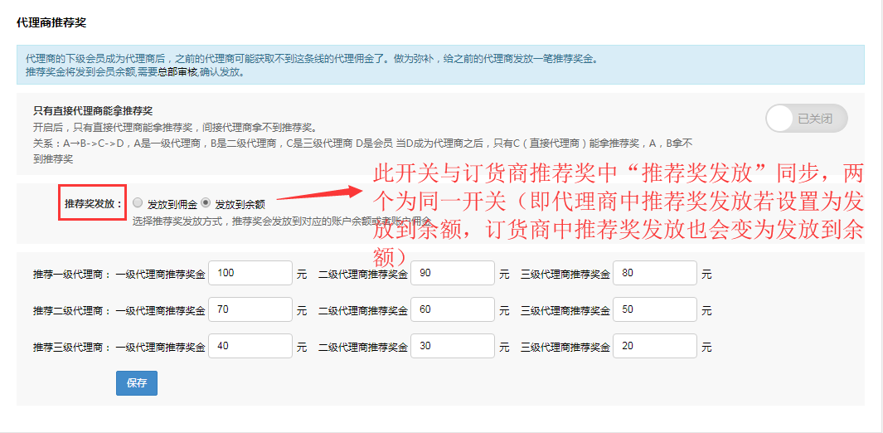Click the 代理商推荐奖 page heading

point(51,22)
